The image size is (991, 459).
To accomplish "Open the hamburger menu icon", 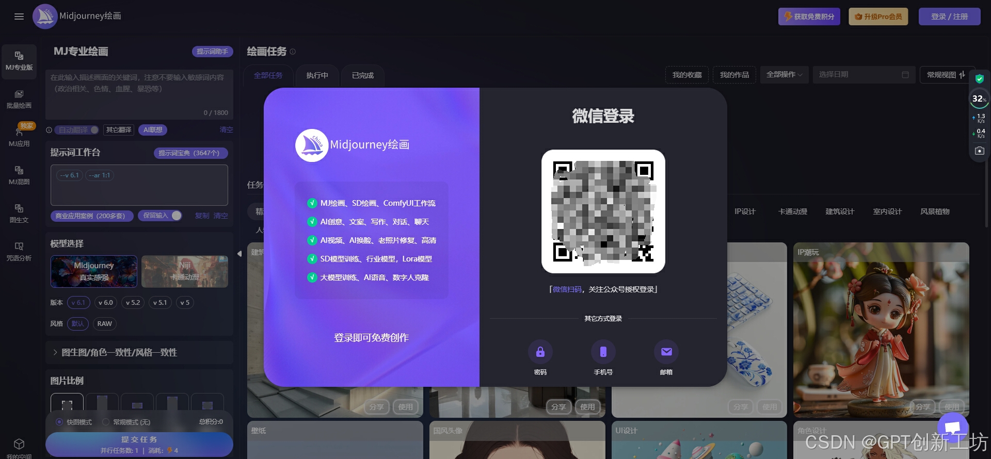I will click(19, 17).
